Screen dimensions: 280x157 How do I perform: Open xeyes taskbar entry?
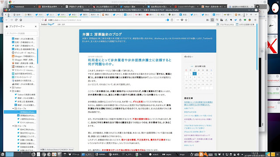click(x=167, y=154)
